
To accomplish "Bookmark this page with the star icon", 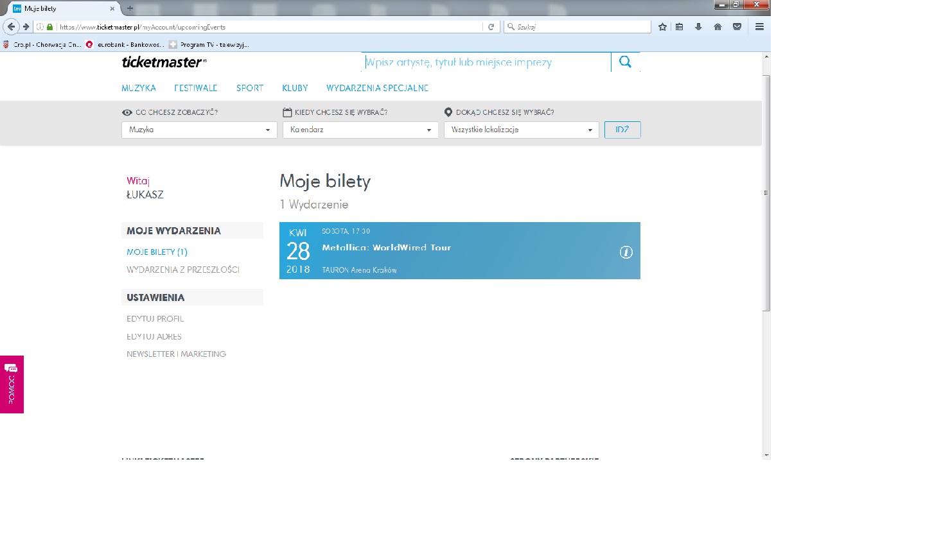I will (x=662, y=27).
